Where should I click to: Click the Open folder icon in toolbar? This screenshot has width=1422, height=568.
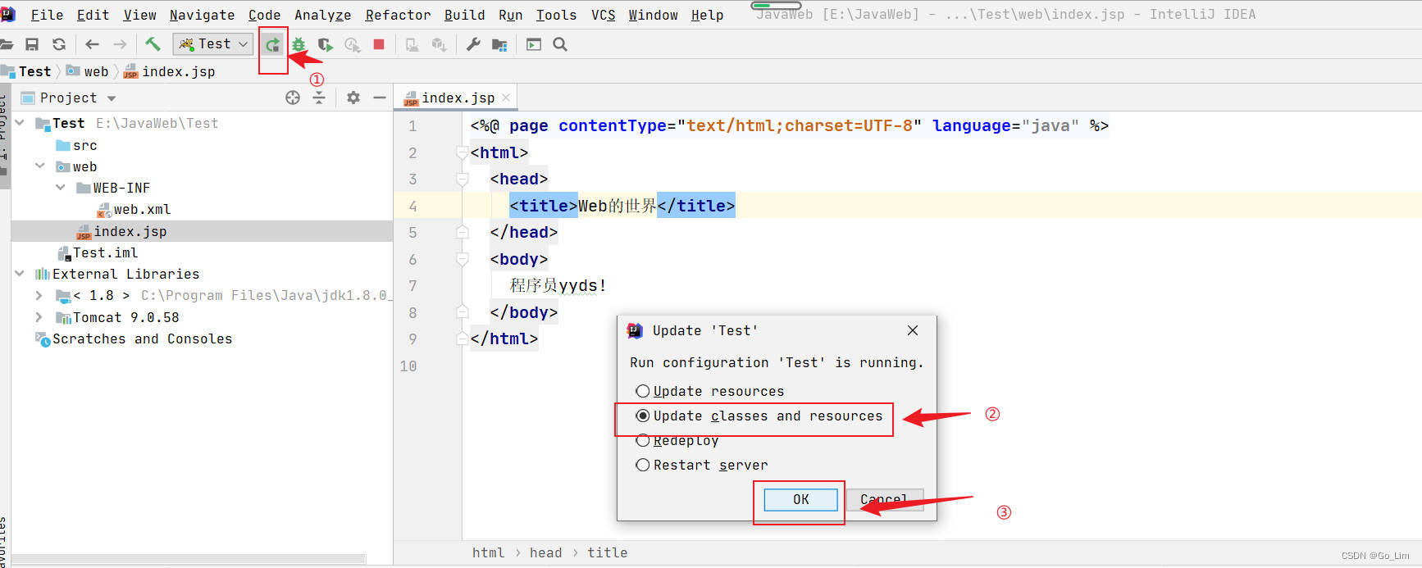tap(6, 44)
